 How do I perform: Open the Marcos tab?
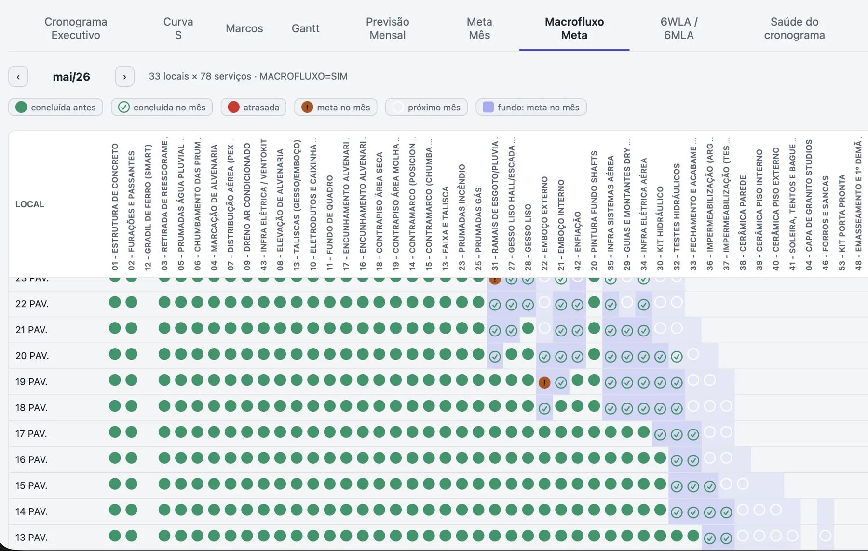[244, 28]
